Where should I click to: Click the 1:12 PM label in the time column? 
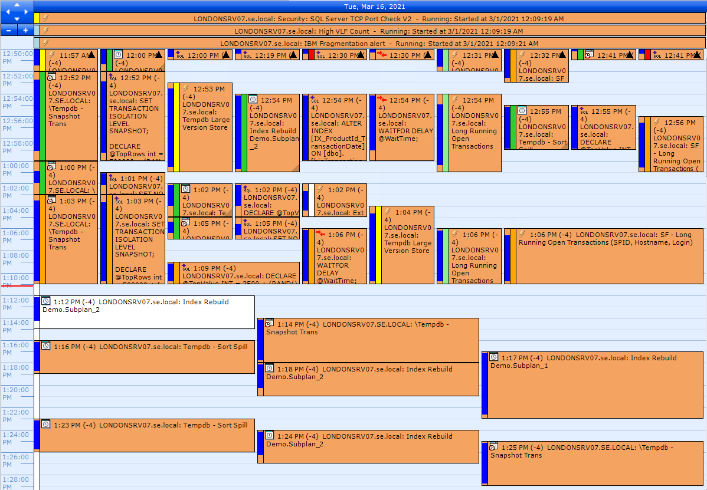click(17, 301)
